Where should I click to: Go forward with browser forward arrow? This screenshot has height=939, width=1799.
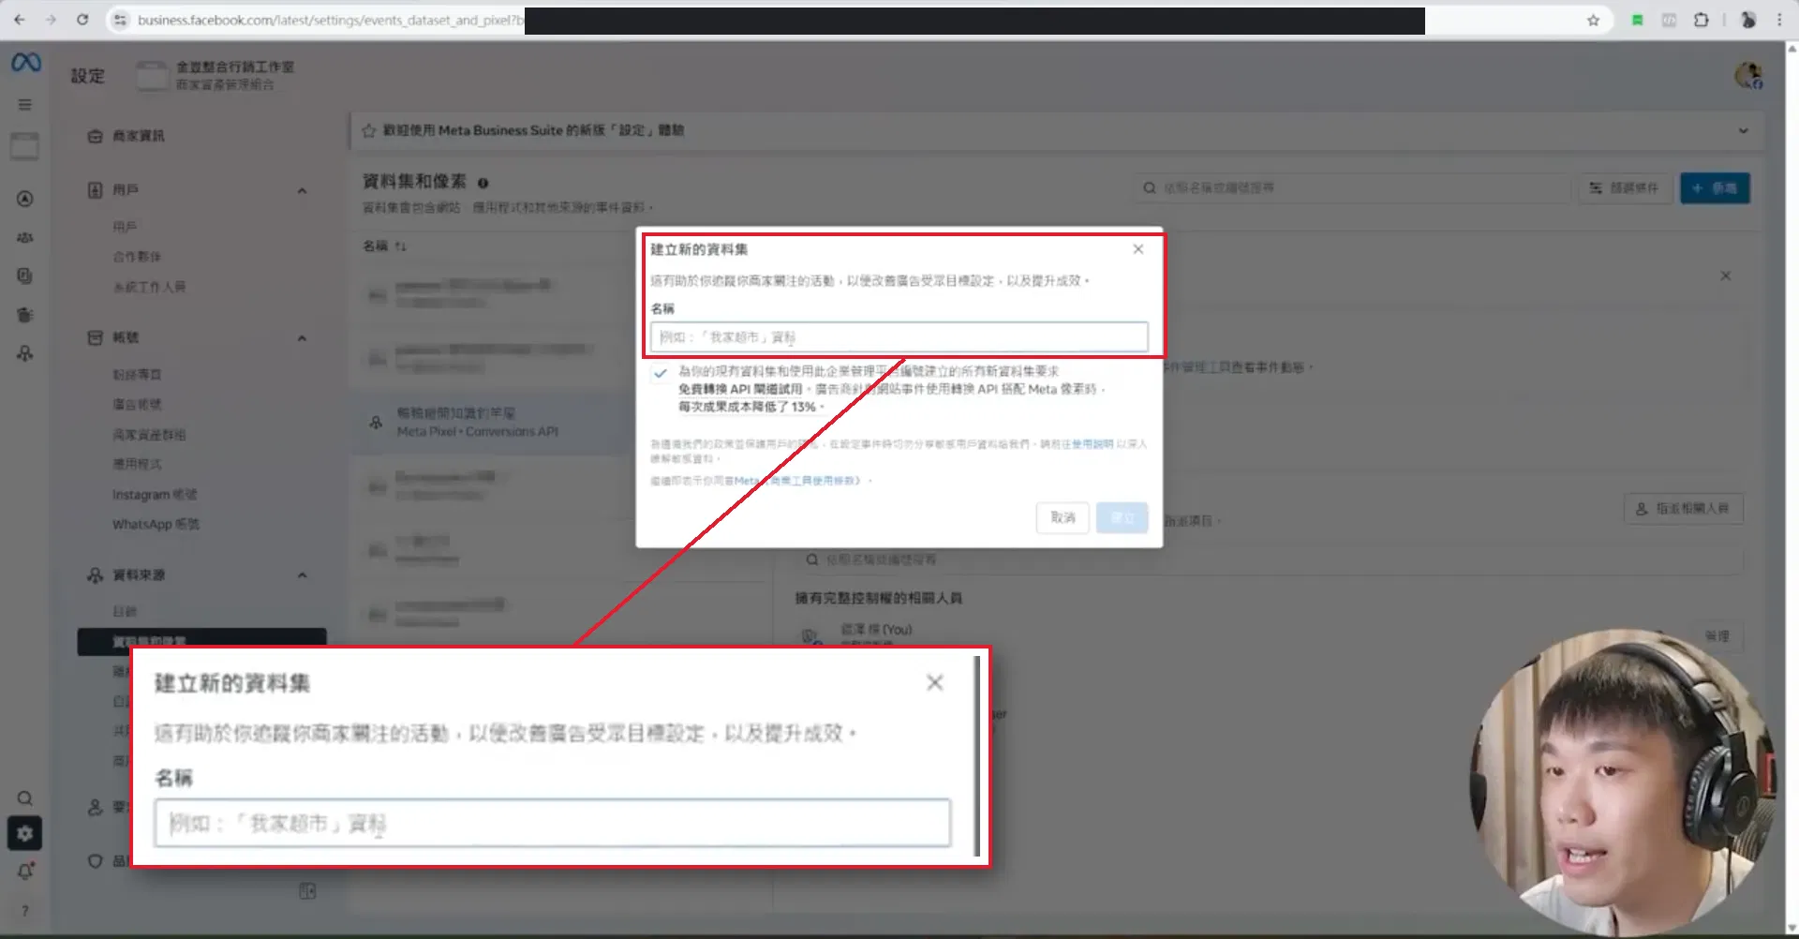click(51, 20)
